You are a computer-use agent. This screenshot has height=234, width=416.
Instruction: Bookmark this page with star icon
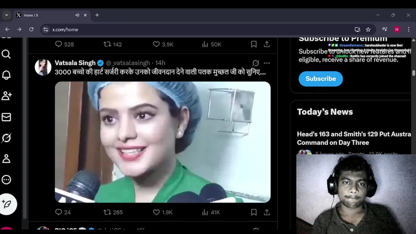[x=368, y=29]
